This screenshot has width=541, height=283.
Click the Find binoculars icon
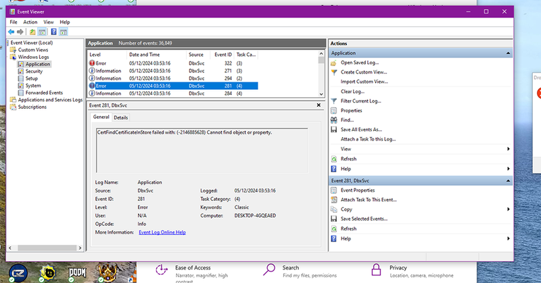click(334, 120)
